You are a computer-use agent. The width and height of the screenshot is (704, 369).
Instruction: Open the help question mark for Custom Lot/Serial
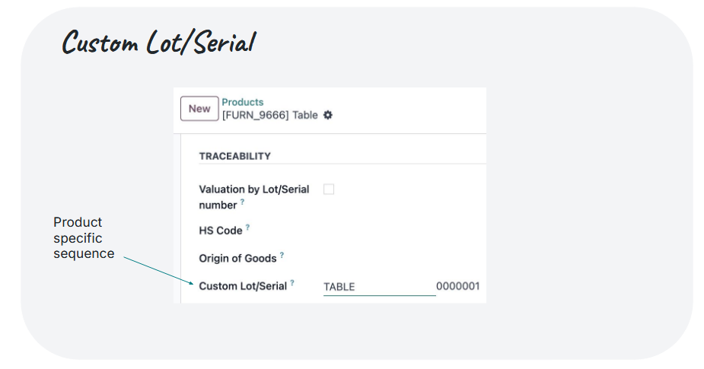(292, 283)
